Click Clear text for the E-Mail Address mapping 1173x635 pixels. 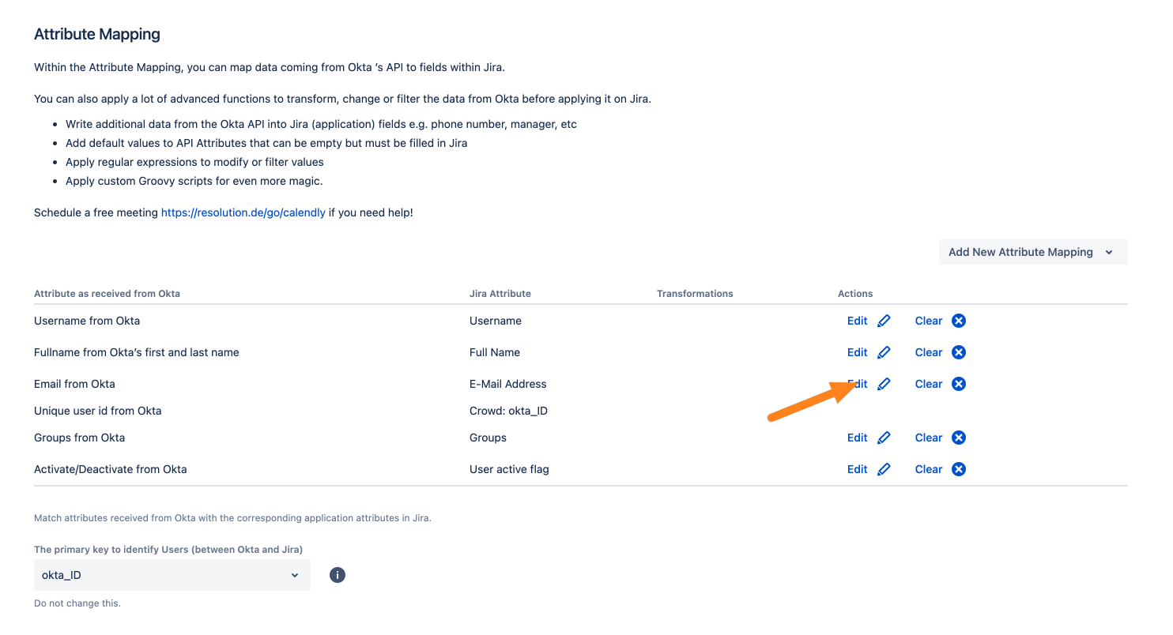928,384
